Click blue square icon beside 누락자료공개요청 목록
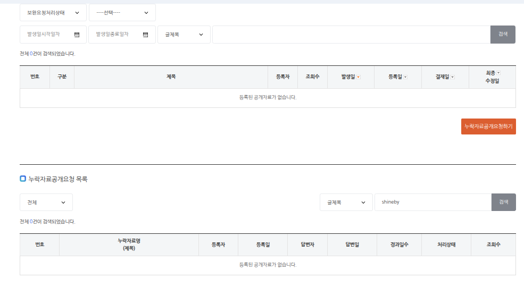This screenshot has height=287, width=524. point(23,179)
